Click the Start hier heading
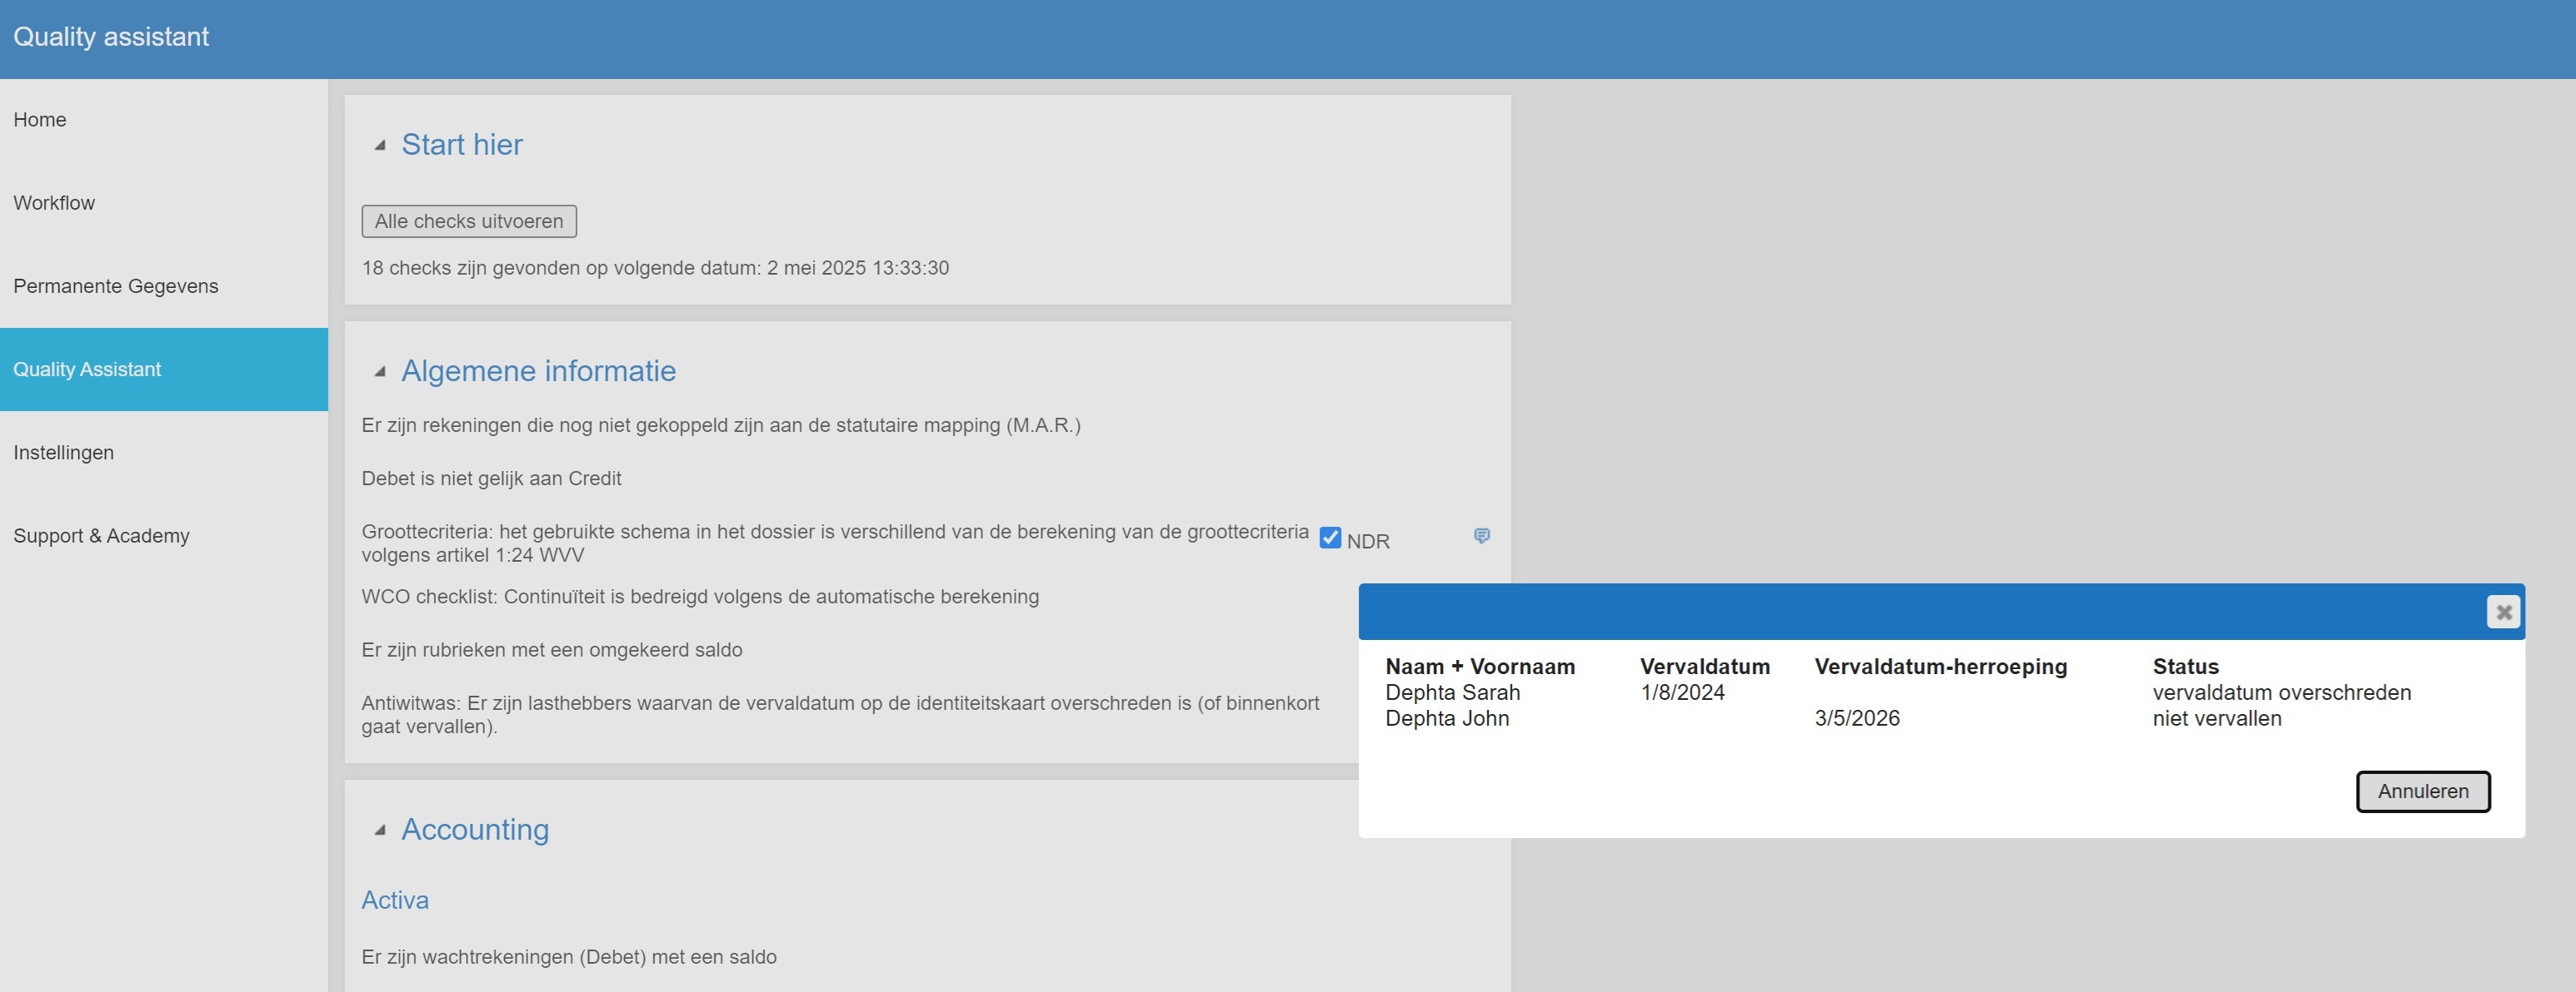The width and height of the screenshot is (2576, 992). pos(462,145)
